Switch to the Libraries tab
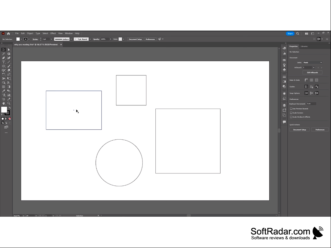This screenshot has height=248, width=331. (x=304, y=46)
